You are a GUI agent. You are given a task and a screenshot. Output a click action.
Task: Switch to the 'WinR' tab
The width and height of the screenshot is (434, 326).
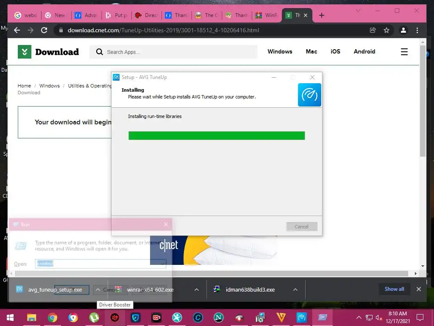(267, 15)
